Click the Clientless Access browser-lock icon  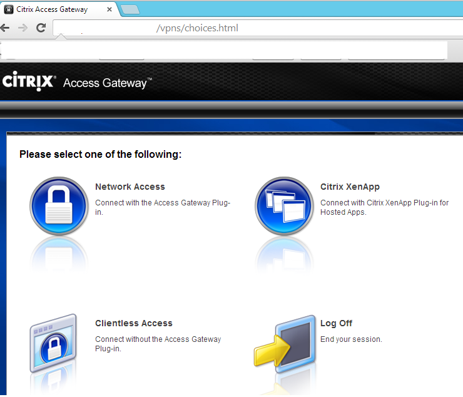[x=54, y=343]
